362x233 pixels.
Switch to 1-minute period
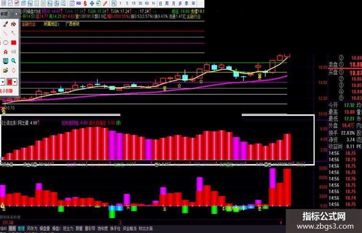coord(120,3)
